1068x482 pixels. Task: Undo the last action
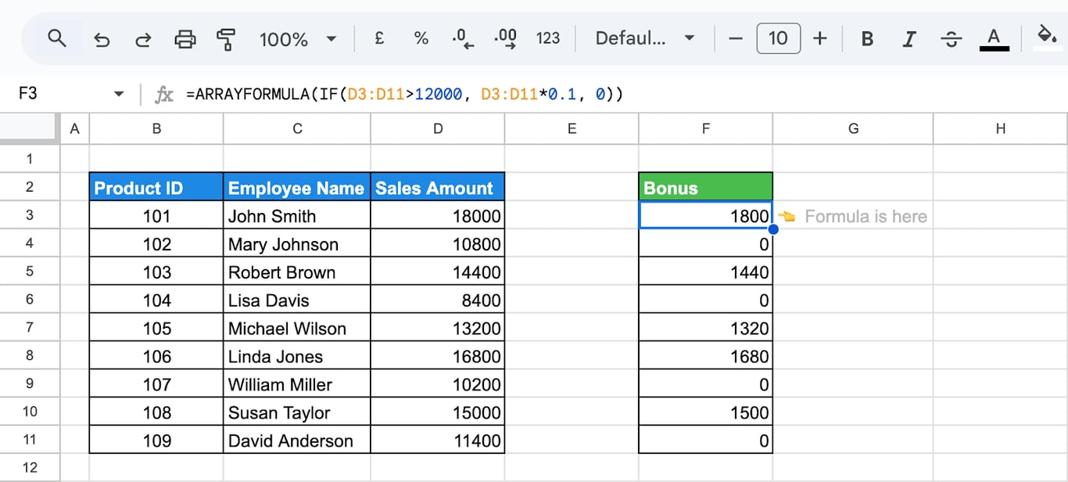102,38
